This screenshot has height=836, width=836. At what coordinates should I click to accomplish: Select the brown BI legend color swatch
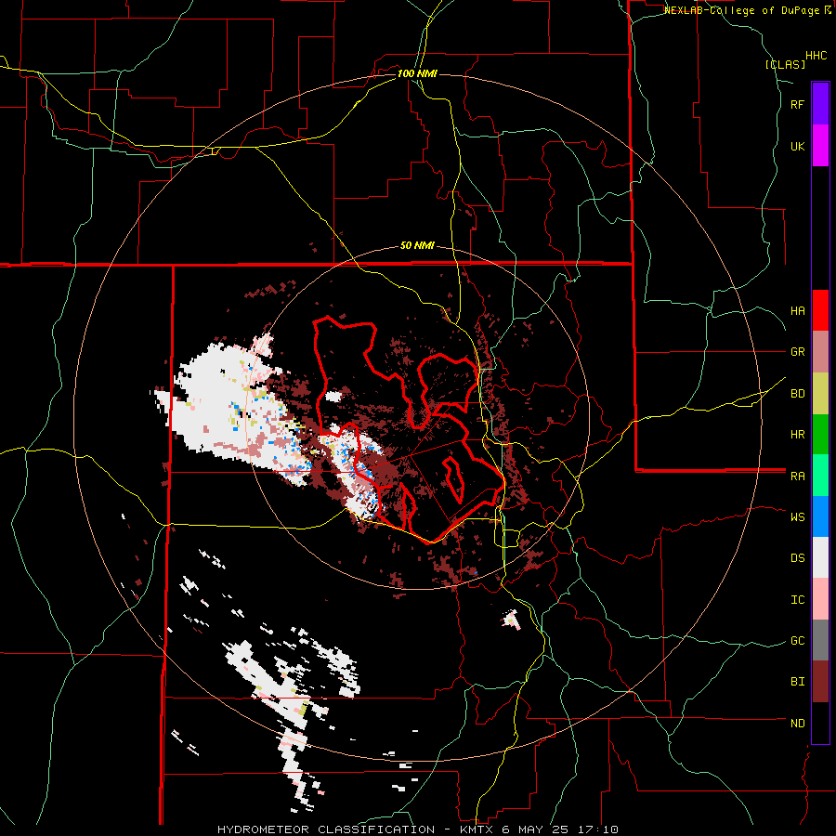[820, 682]
